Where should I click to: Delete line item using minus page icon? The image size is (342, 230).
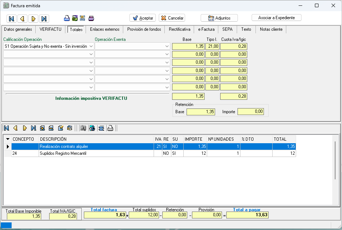[x=51, y=128]
